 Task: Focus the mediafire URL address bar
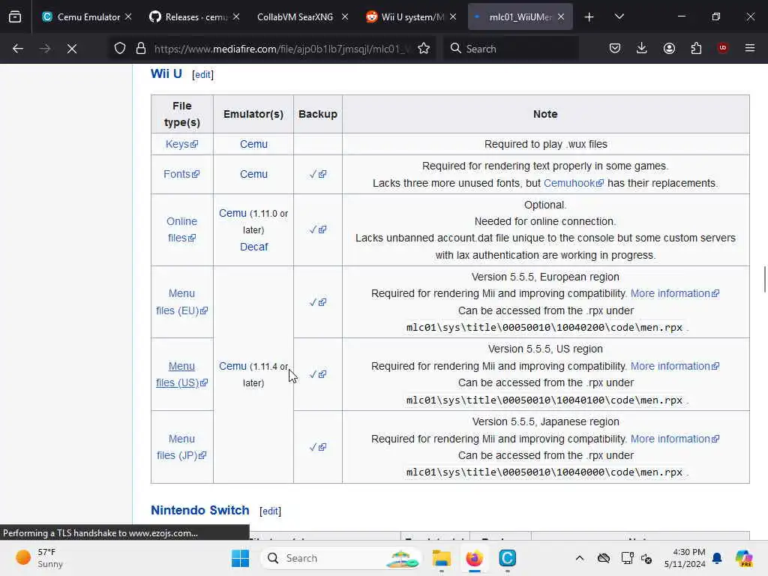point(280,49)
